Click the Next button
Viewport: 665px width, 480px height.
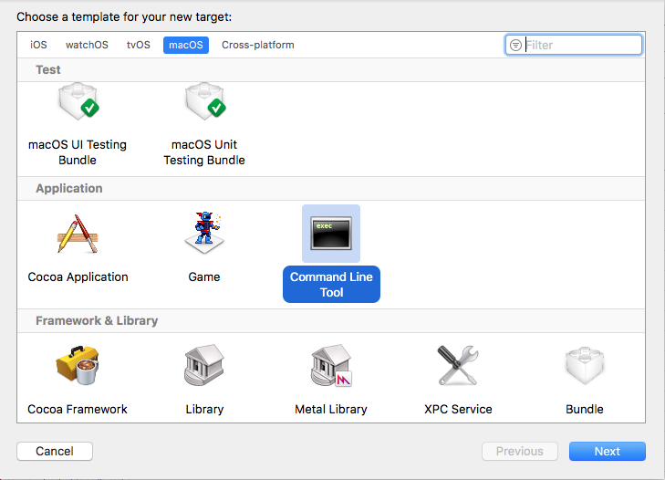(607, 451)
